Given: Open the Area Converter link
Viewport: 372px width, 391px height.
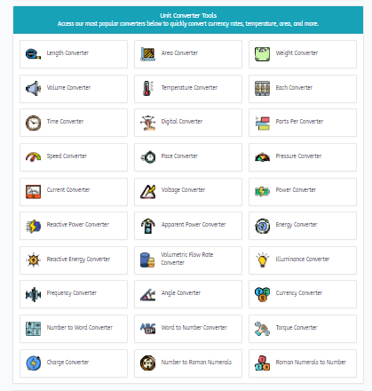Looking at the screenshot, I should 188,54.
